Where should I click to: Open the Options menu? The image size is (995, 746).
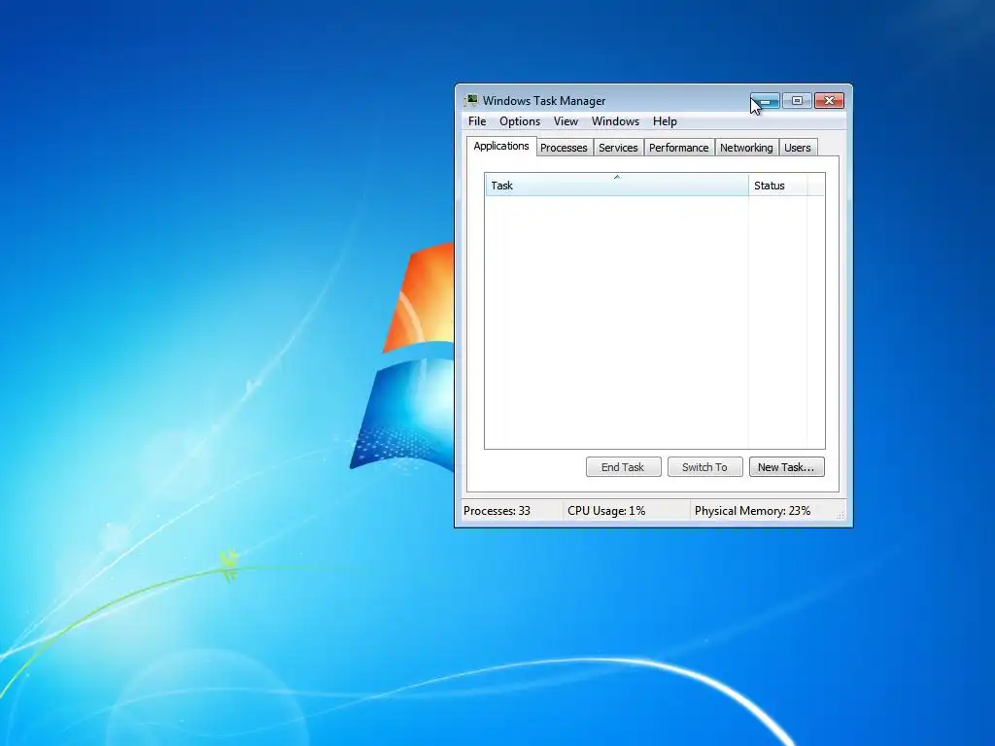pos(520,121)
